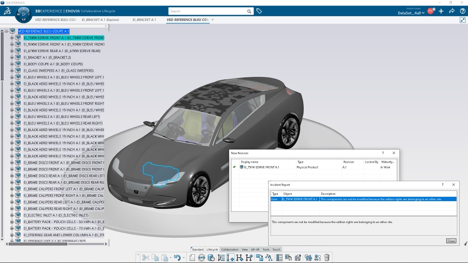The image size is (468, 263).
Task: Select the Collaboration toolbar tab
Action: pyautogui.click(x=230, y=249)
